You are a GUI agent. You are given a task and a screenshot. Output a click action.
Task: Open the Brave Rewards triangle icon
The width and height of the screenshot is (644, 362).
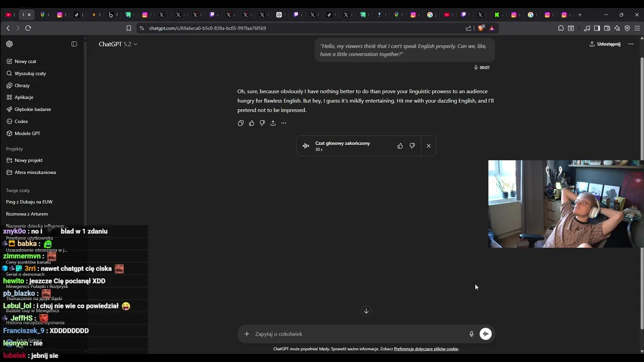click(x=492, y=28)
